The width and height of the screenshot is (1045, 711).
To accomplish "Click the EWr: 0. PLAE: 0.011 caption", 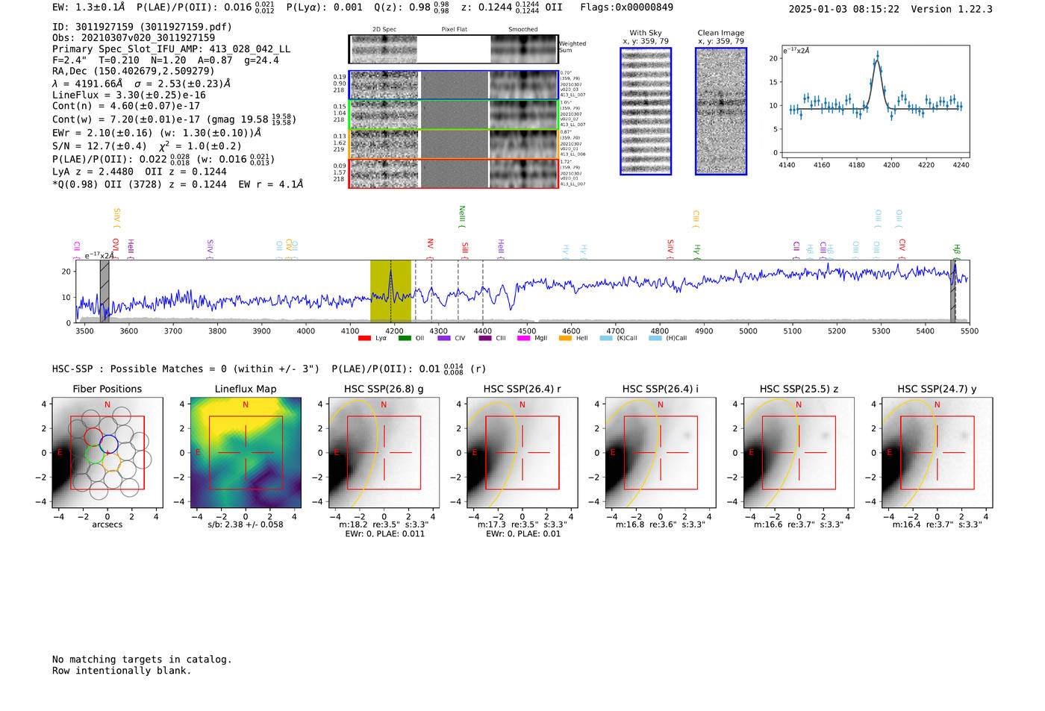I will [x=384, y=534].
